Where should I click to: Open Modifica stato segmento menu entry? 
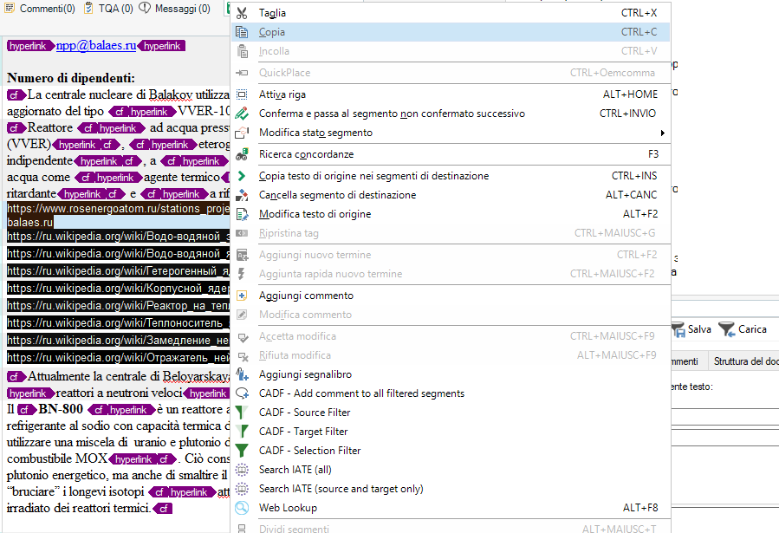(x=451, y=133)
